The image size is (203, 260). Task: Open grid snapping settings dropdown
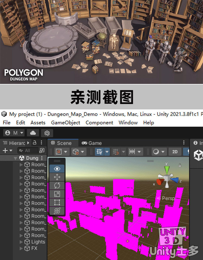pos(123,152)
